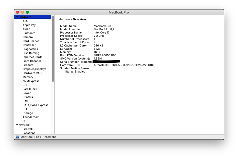
Task: Select the SMC Version value 1.69f4
Action: tap(98, 58)
